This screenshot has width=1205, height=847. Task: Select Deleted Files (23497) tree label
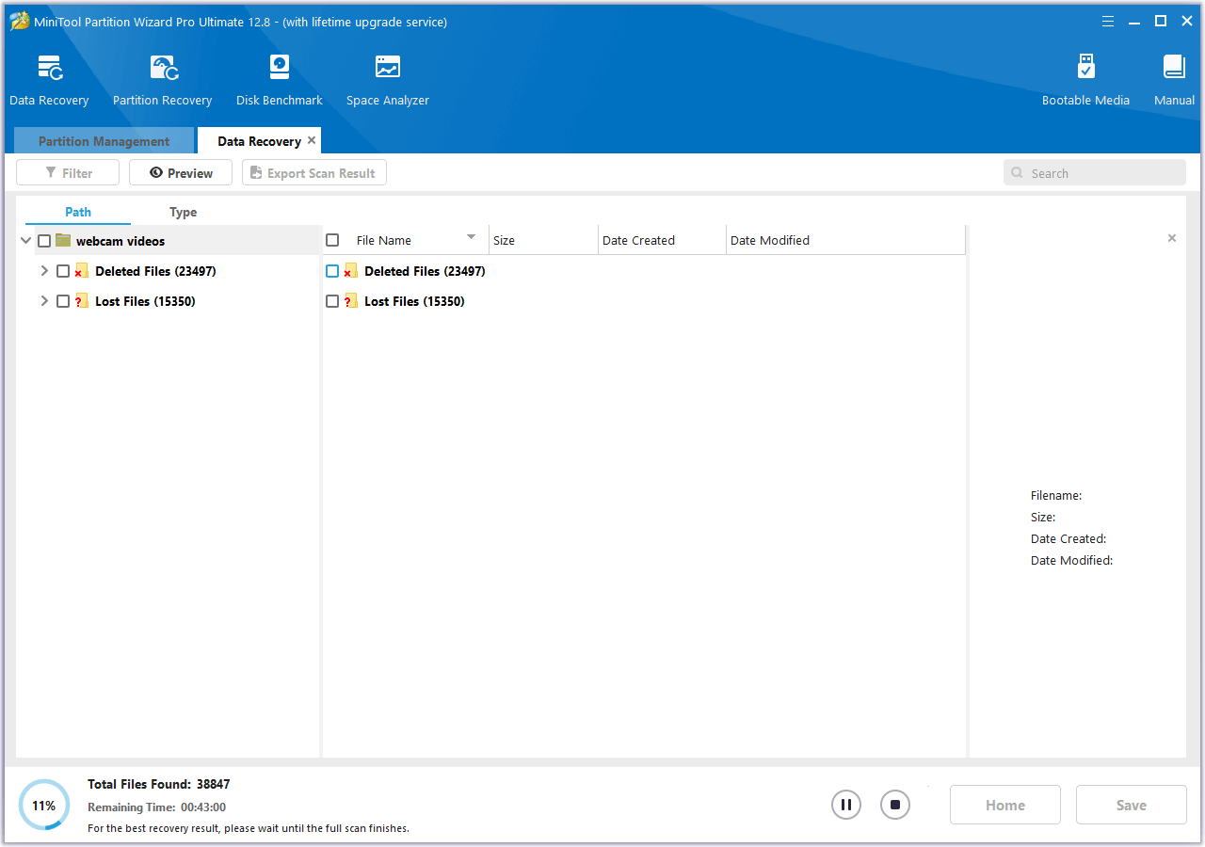[x=155, y=271]
